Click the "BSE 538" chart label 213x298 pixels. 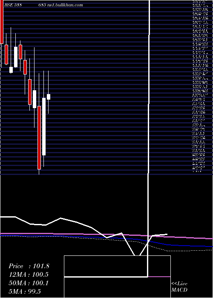click(13, 5)
